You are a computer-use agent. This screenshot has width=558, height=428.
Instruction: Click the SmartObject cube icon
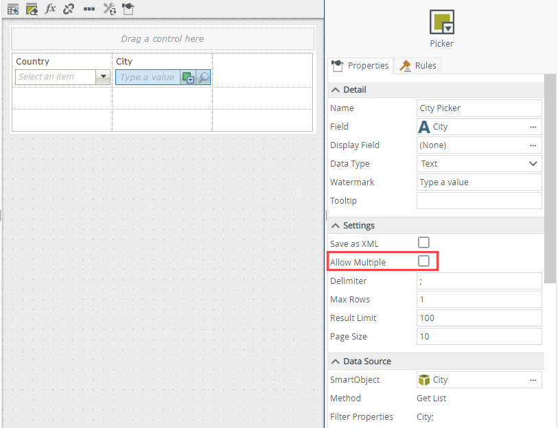(x=424, y=380)
